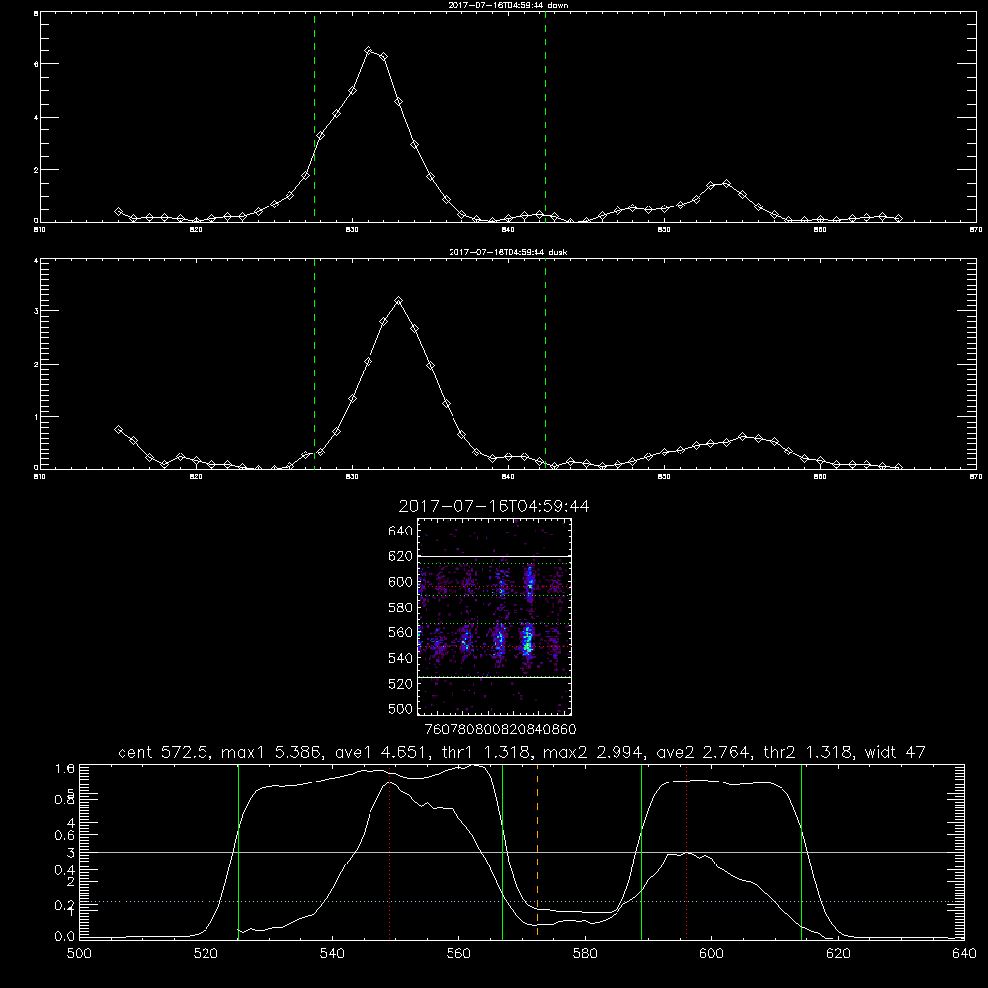Click the green vertical line near 589 in bottom plot
Viewport: 988px width, 988px height.
pos(641,851)
